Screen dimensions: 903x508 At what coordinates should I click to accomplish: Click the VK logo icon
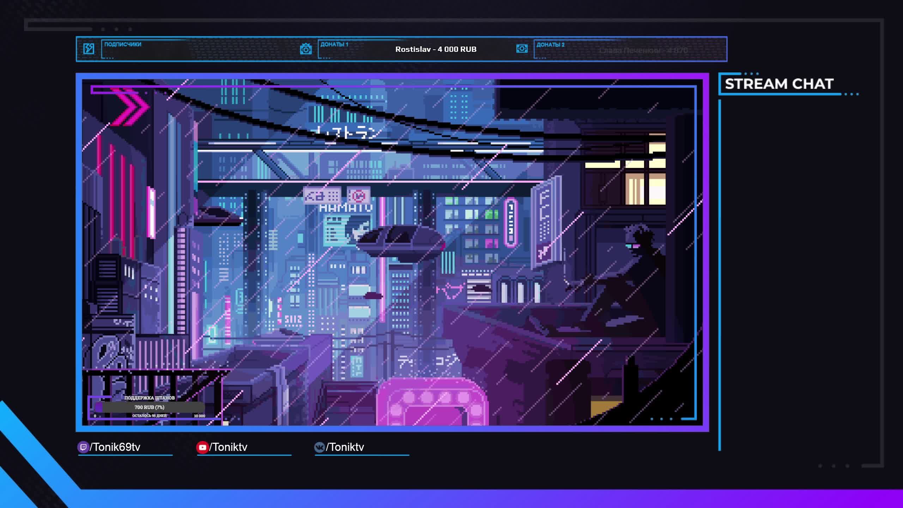[x=319, y=447]
